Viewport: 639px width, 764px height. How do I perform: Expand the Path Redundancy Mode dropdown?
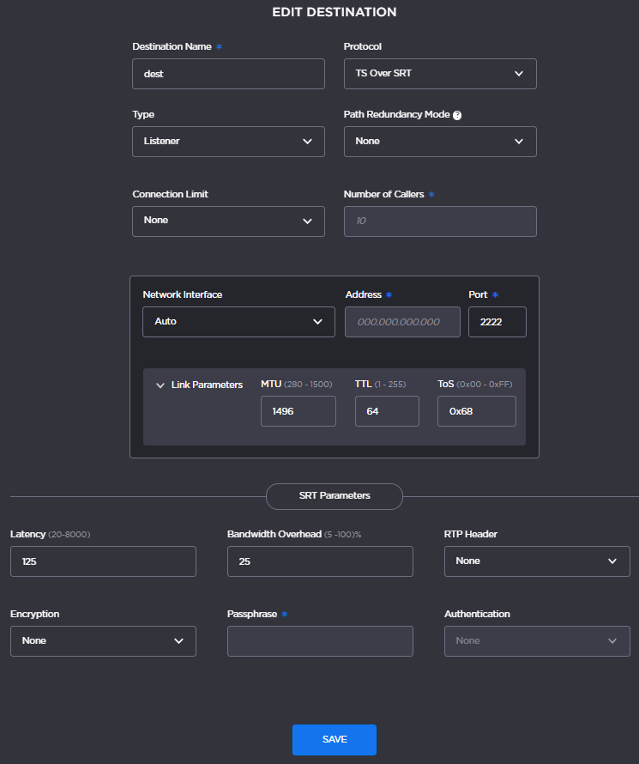440,141
